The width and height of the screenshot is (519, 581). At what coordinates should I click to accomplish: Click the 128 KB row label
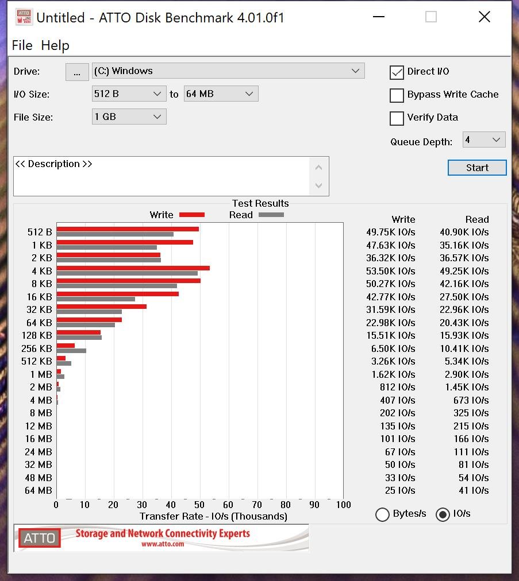coord(37,336)
